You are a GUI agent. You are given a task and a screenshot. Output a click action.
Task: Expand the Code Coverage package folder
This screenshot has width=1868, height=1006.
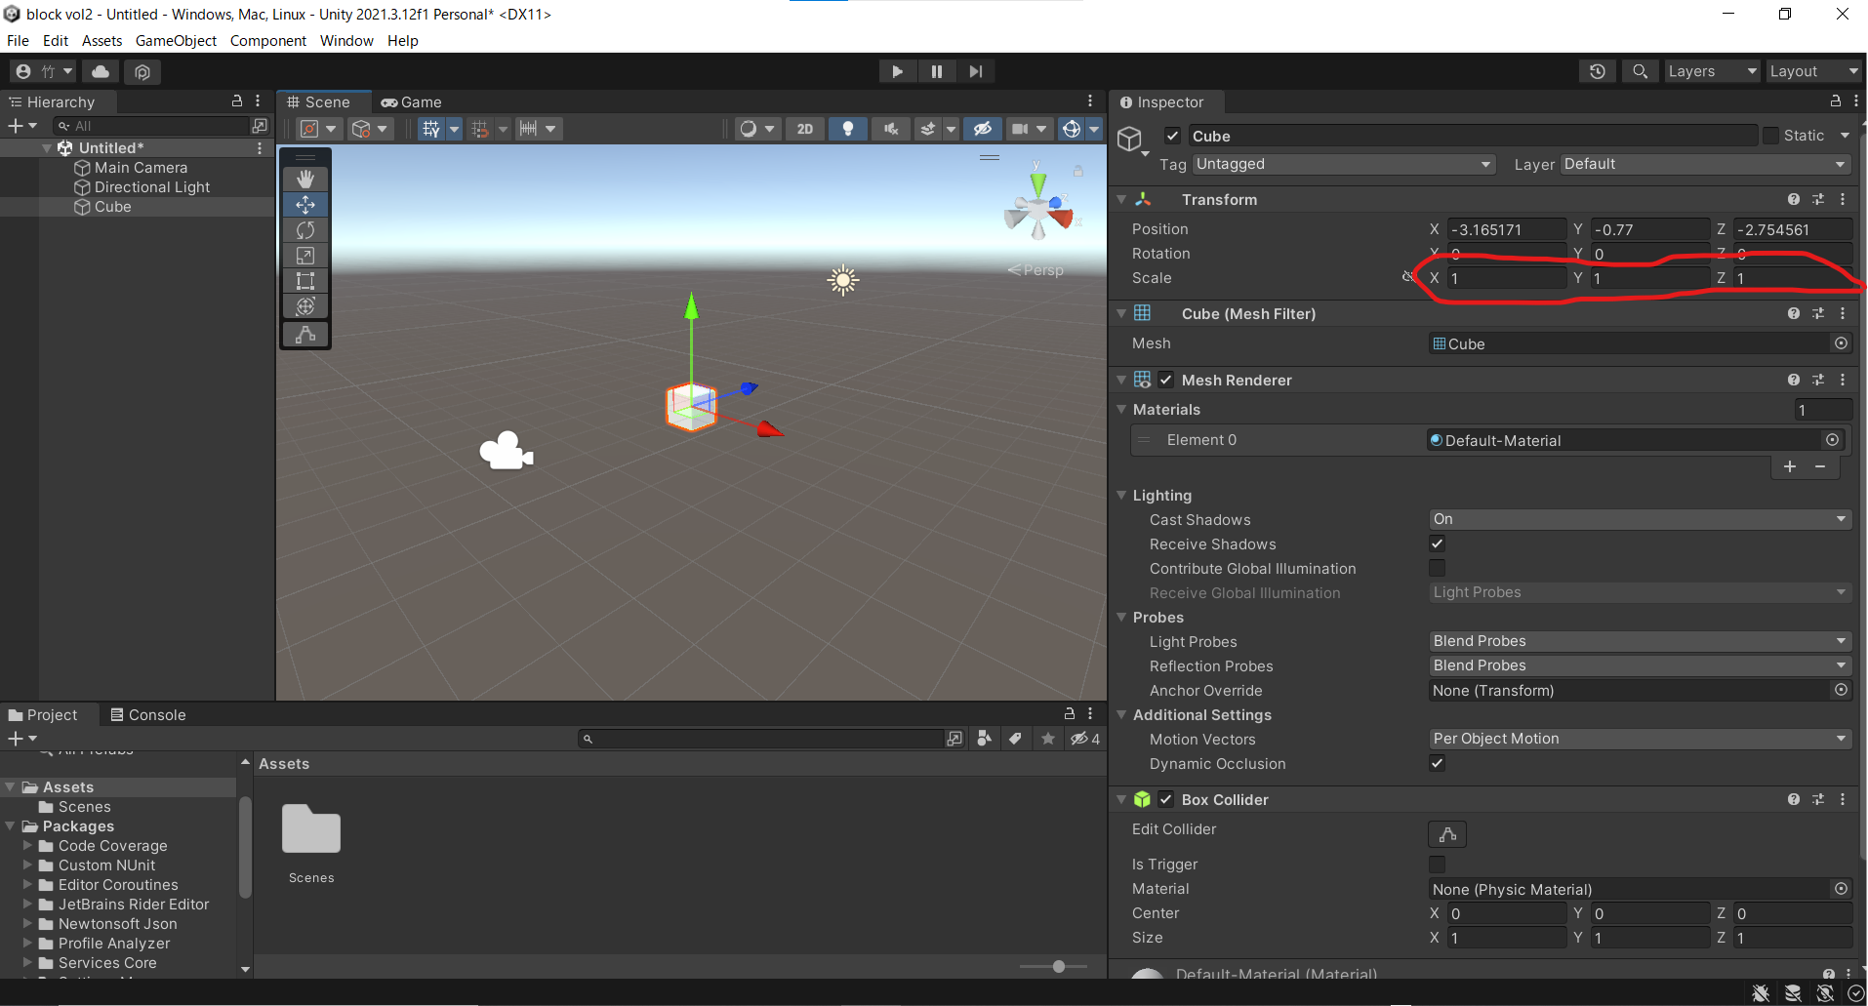tap(27, 846)
